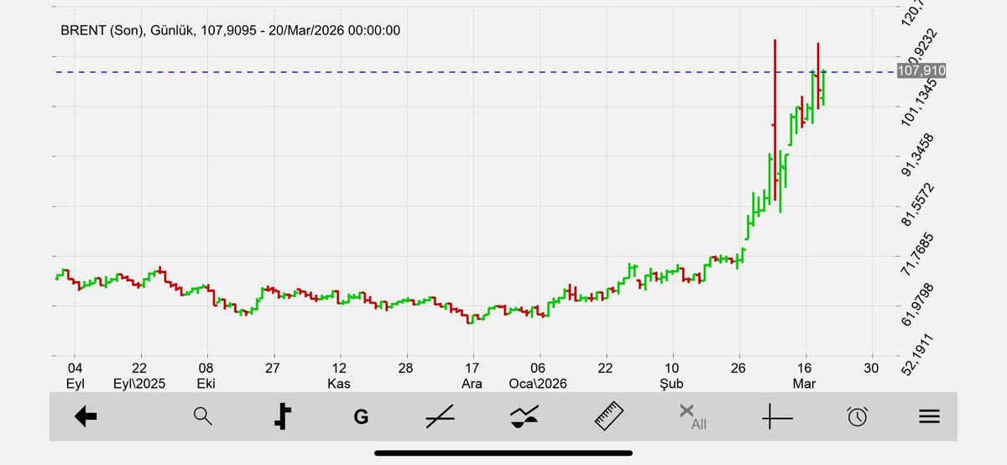This screenshot has width=1007, height=465.
Task: Tap the Ara month label
Action: point(472,384)
